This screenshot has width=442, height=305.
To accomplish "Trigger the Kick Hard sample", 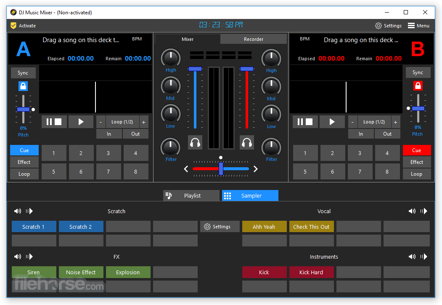I will pyautogui.click(x=311, y=272).
